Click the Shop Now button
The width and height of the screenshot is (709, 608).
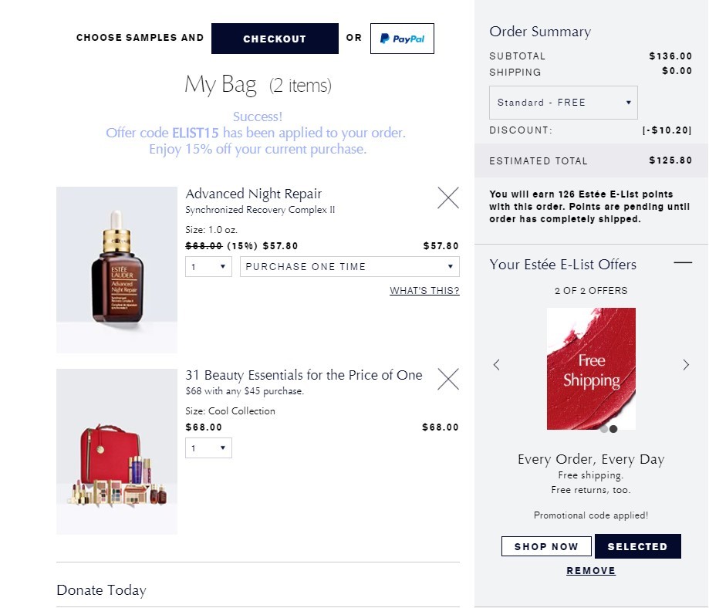pos(546,546)
